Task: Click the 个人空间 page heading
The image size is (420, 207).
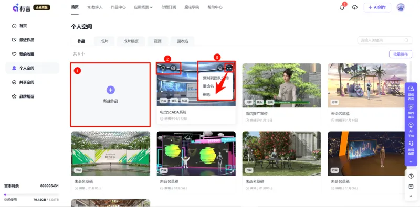Action: [x=82, y=27]
